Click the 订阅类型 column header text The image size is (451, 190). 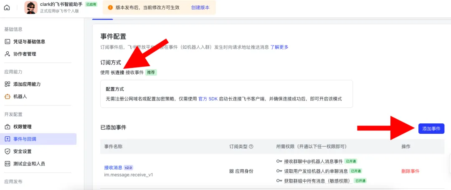tap(238, 146)
